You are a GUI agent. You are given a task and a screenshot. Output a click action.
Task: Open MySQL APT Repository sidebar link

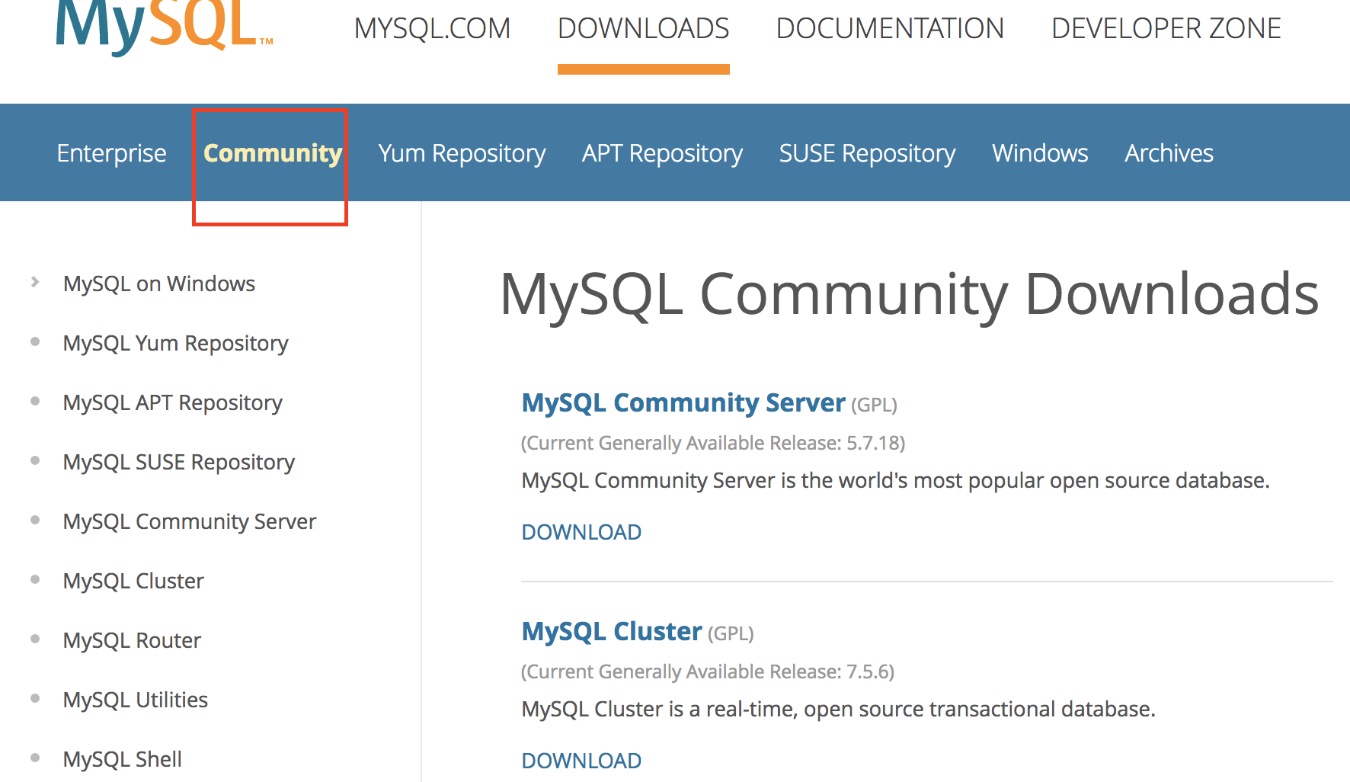(x=172, y=402)
